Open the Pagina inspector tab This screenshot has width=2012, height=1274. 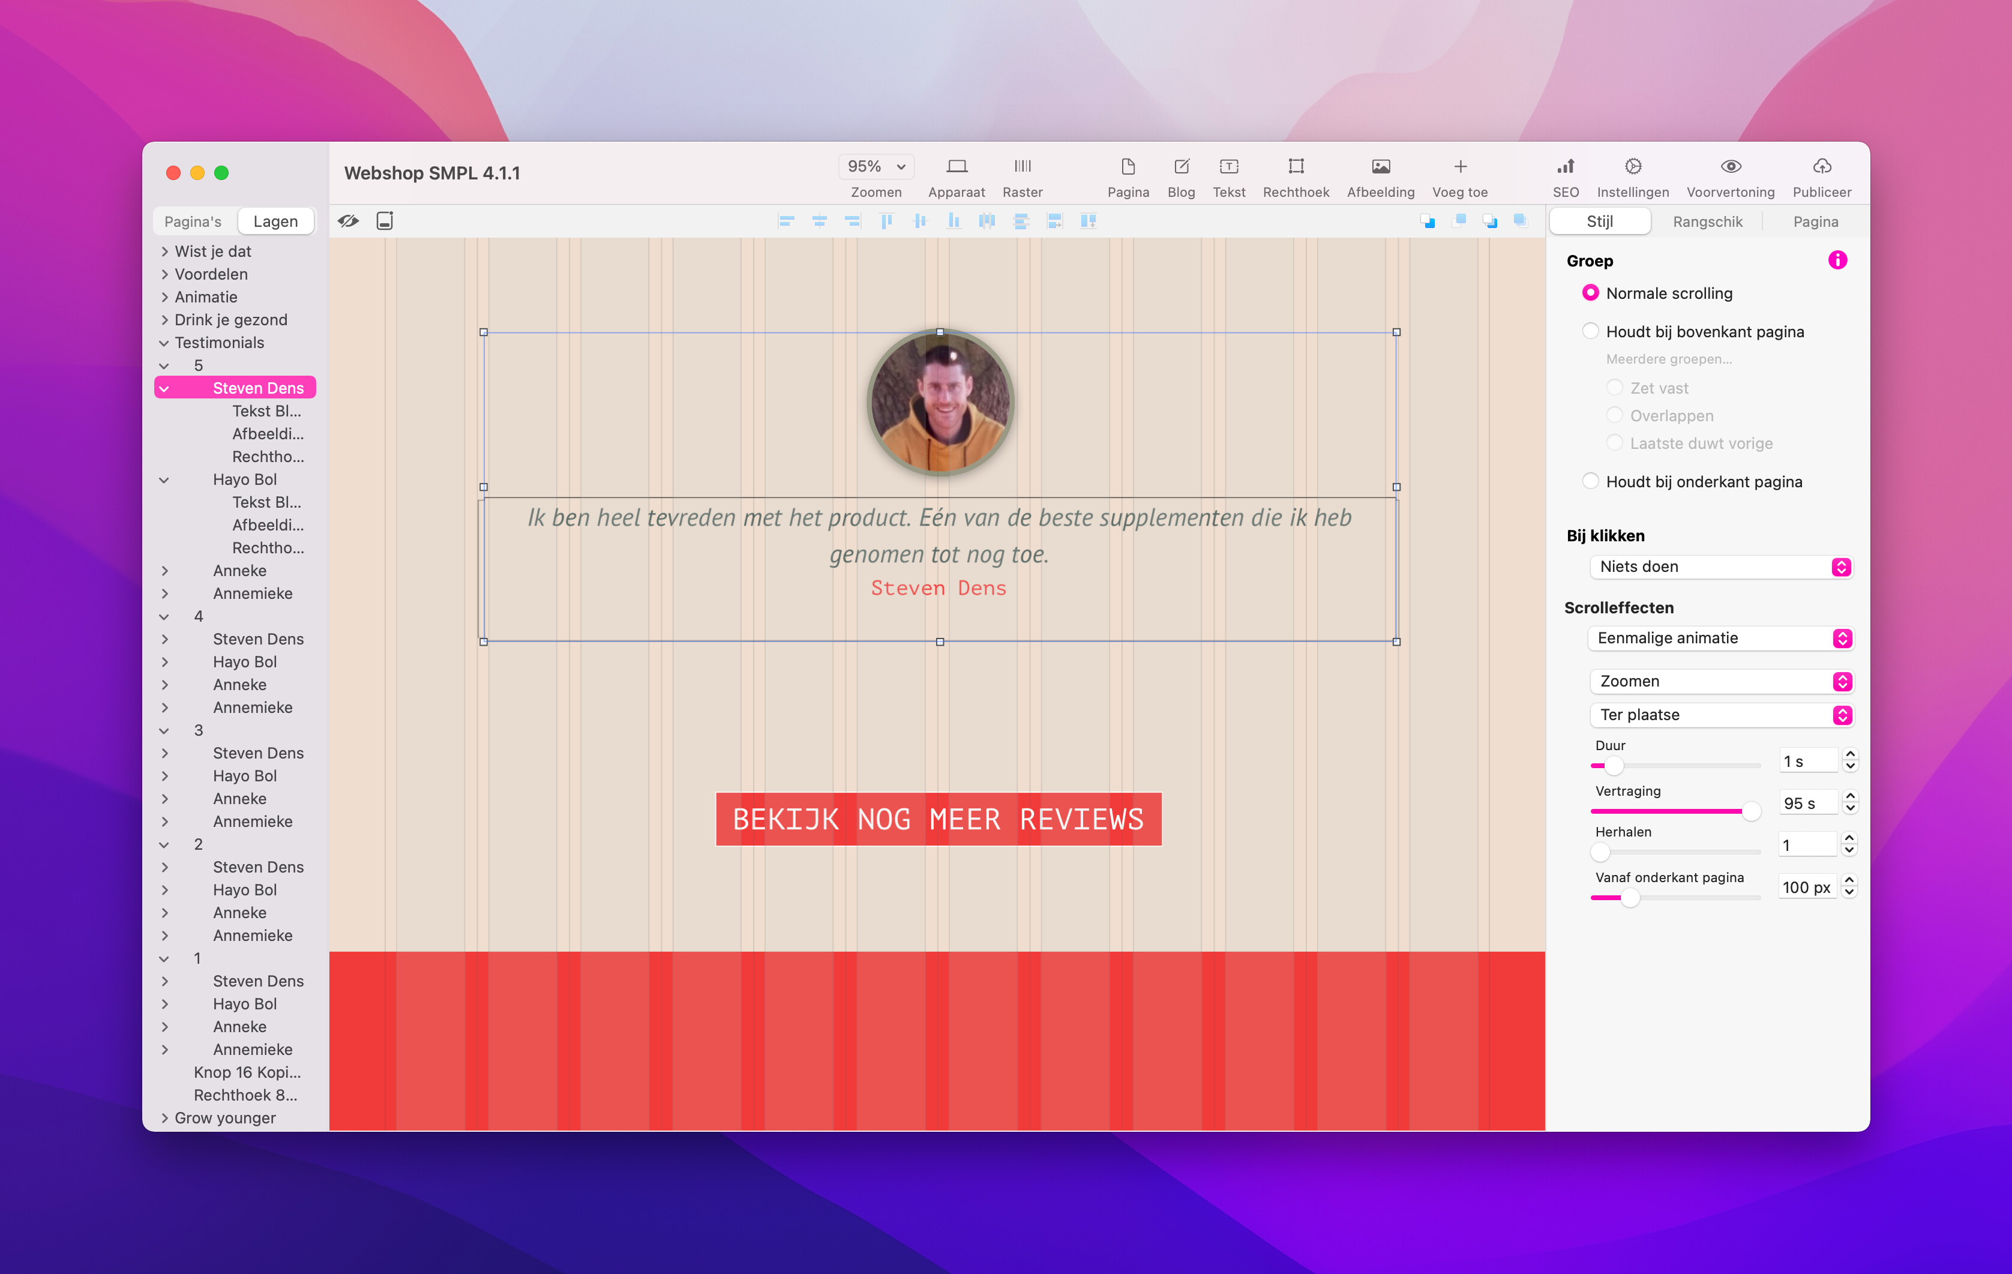click(x=1815, y=221)
